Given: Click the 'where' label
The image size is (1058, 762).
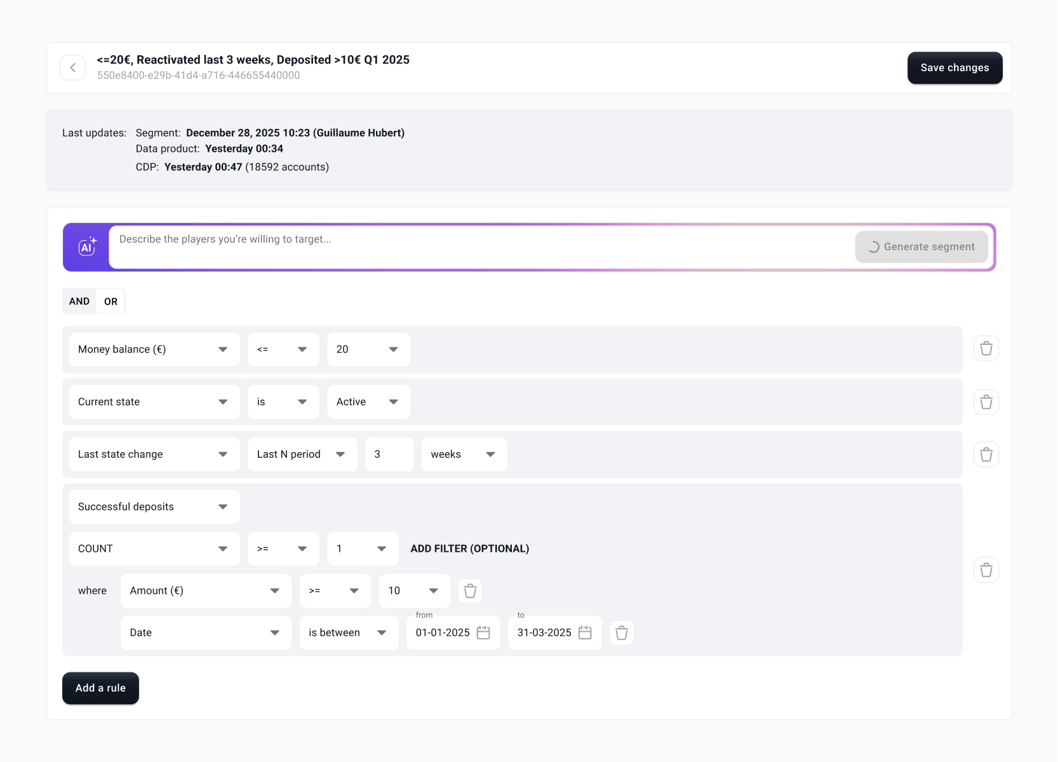Looking at the screenshot, I should (x=92, y=591).
